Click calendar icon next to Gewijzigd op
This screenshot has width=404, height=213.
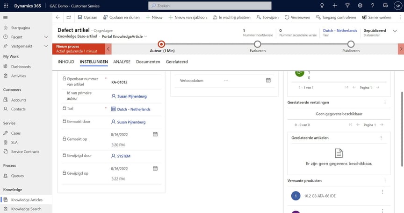(x=155, y=169)
